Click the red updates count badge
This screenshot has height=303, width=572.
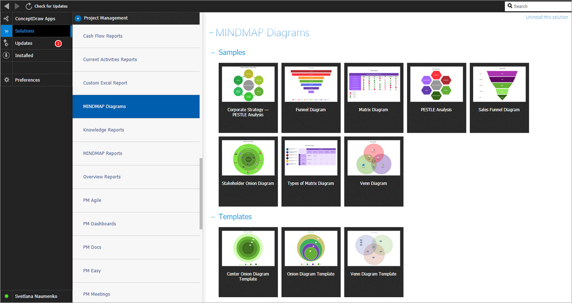[x=58, y=43]
